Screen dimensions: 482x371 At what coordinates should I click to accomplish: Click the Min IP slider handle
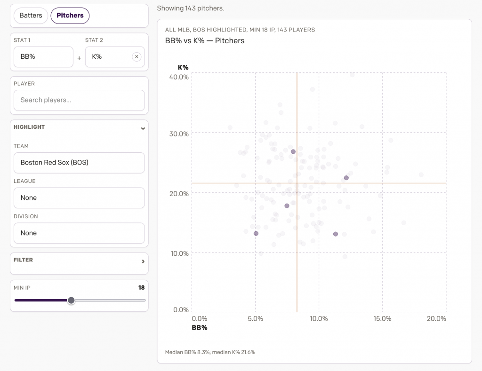point(71,300)
